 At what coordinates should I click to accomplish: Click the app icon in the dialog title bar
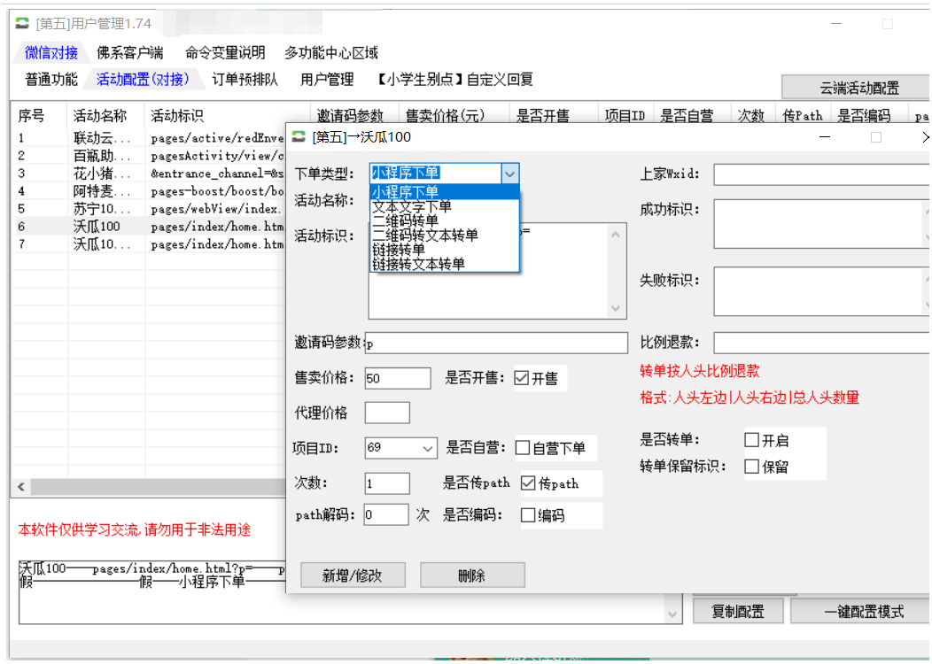pos(299,137)
